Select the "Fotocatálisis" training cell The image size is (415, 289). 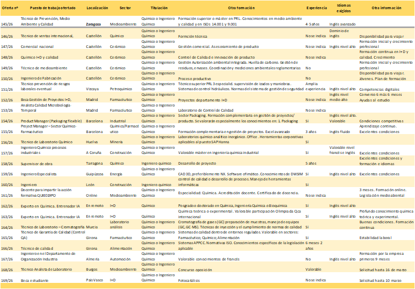point(190,280)
